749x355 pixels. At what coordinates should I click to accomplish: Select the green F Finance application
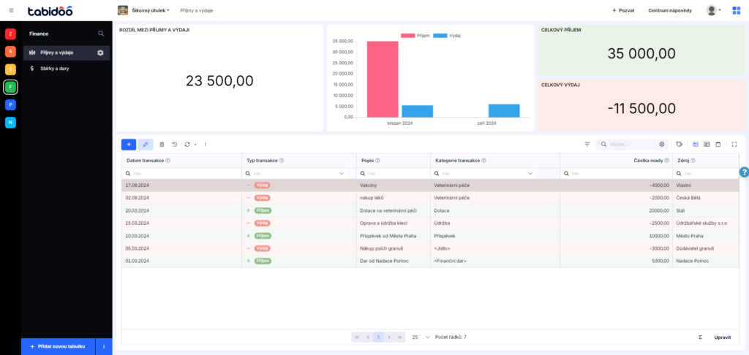tap(10, 88)
